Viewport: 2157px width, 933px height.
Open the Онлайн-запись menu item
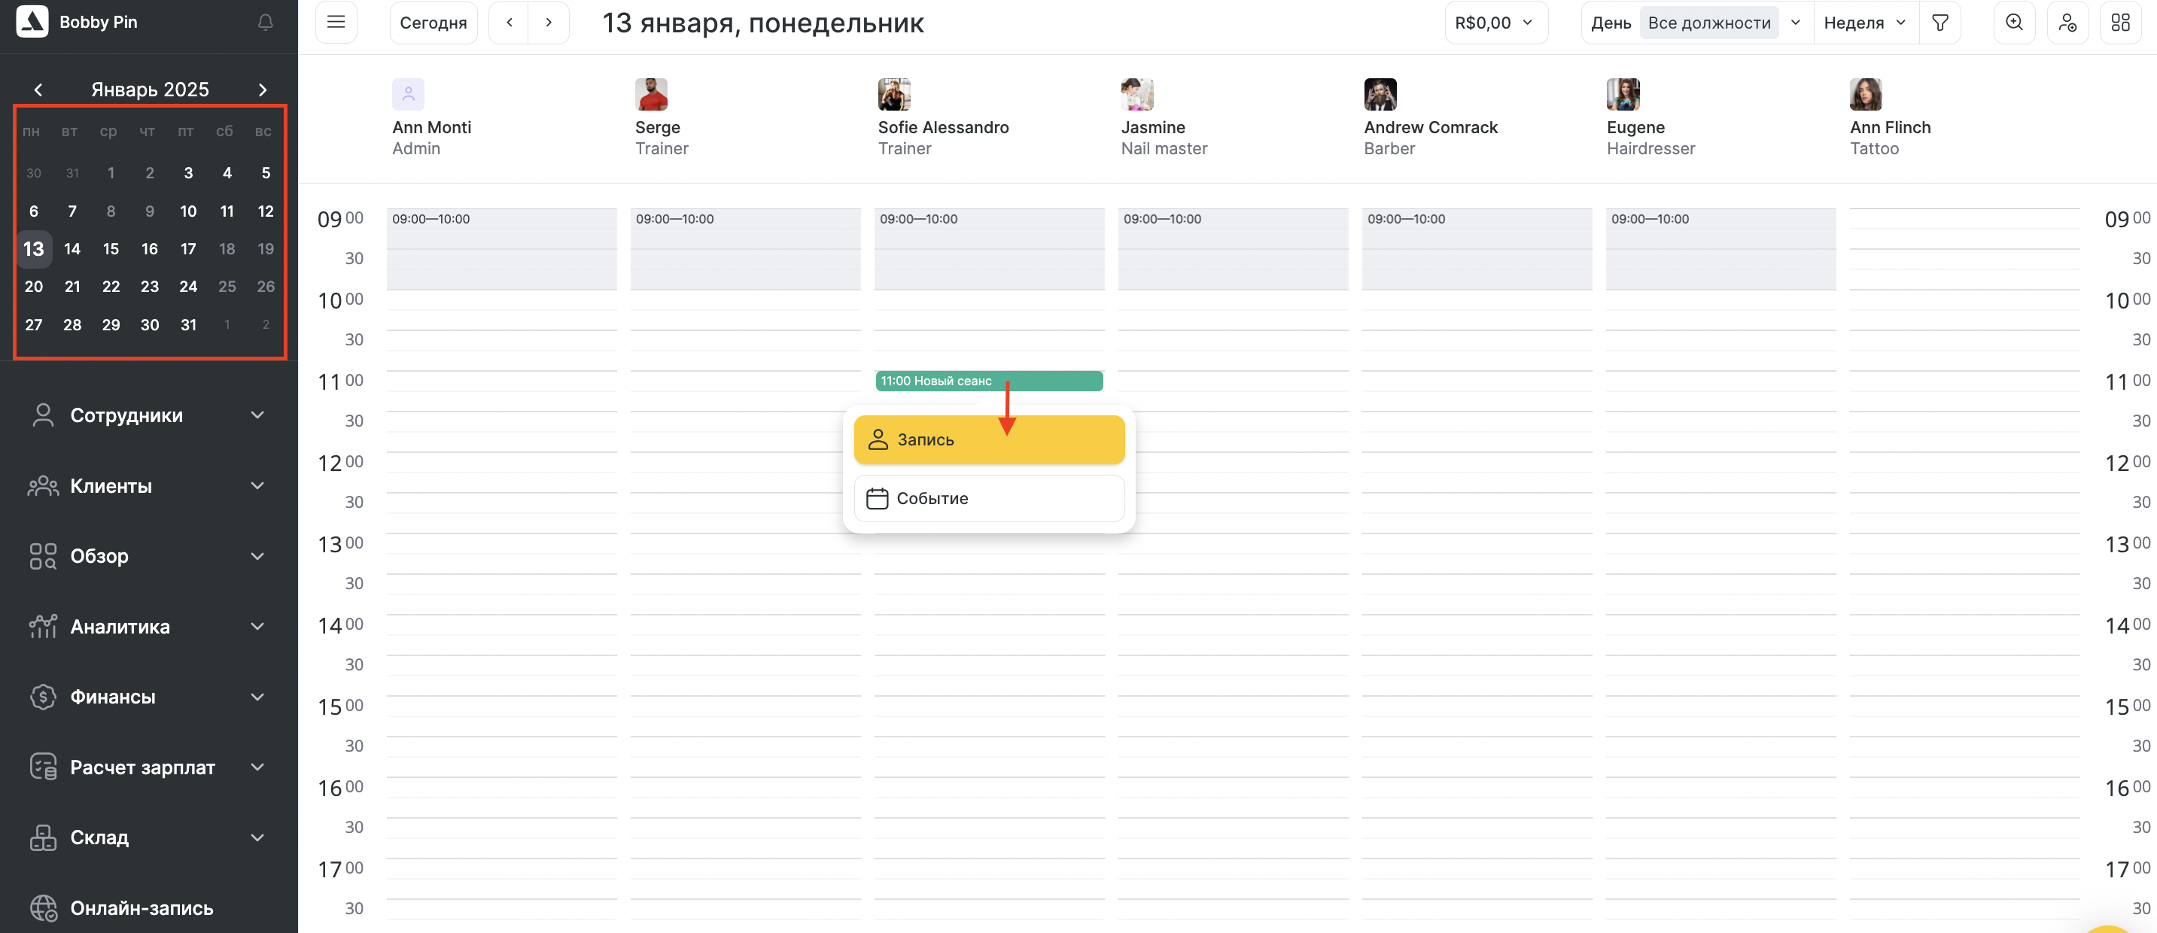click(x=141, y=908)
